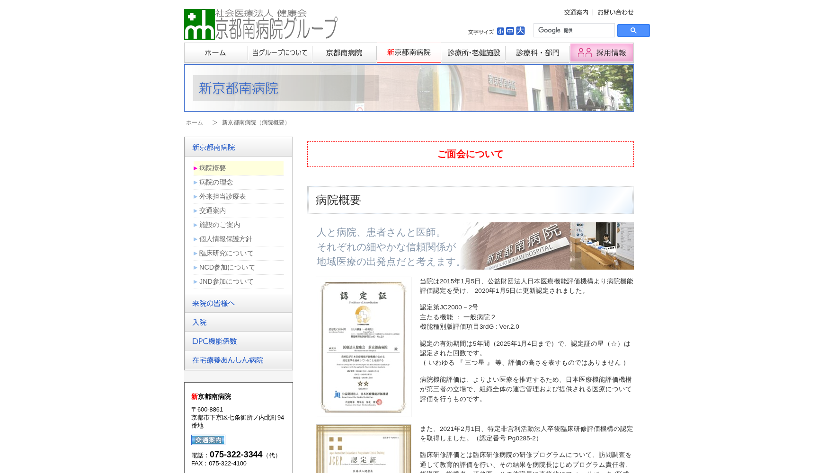This screenshot has height=473, width=818.
Task: Click the 交通案内 button in the sidebar
Action: (x=208, y=440)
